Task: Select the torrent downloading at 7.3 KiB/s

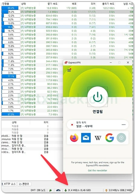Action: pos(32,114)
